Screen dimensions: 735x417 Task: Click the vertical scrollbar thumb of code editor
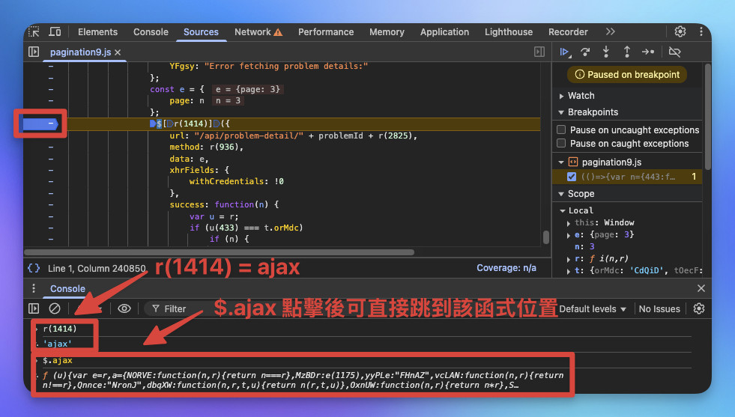546,237
